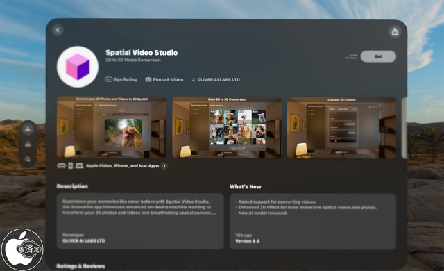Select the Age Rating badge
This screenshot has height=271, width=444.
121,79
